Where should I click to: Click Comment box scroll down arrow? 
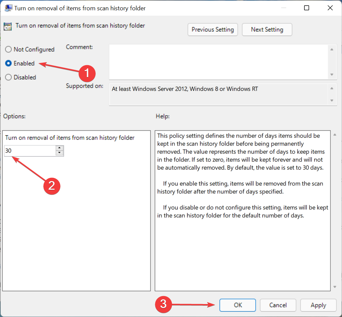click(x=332, y=74)
